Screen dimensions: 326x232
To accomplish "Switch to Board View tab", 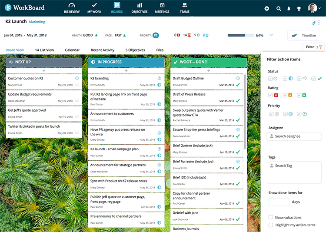I will [14, 50].
